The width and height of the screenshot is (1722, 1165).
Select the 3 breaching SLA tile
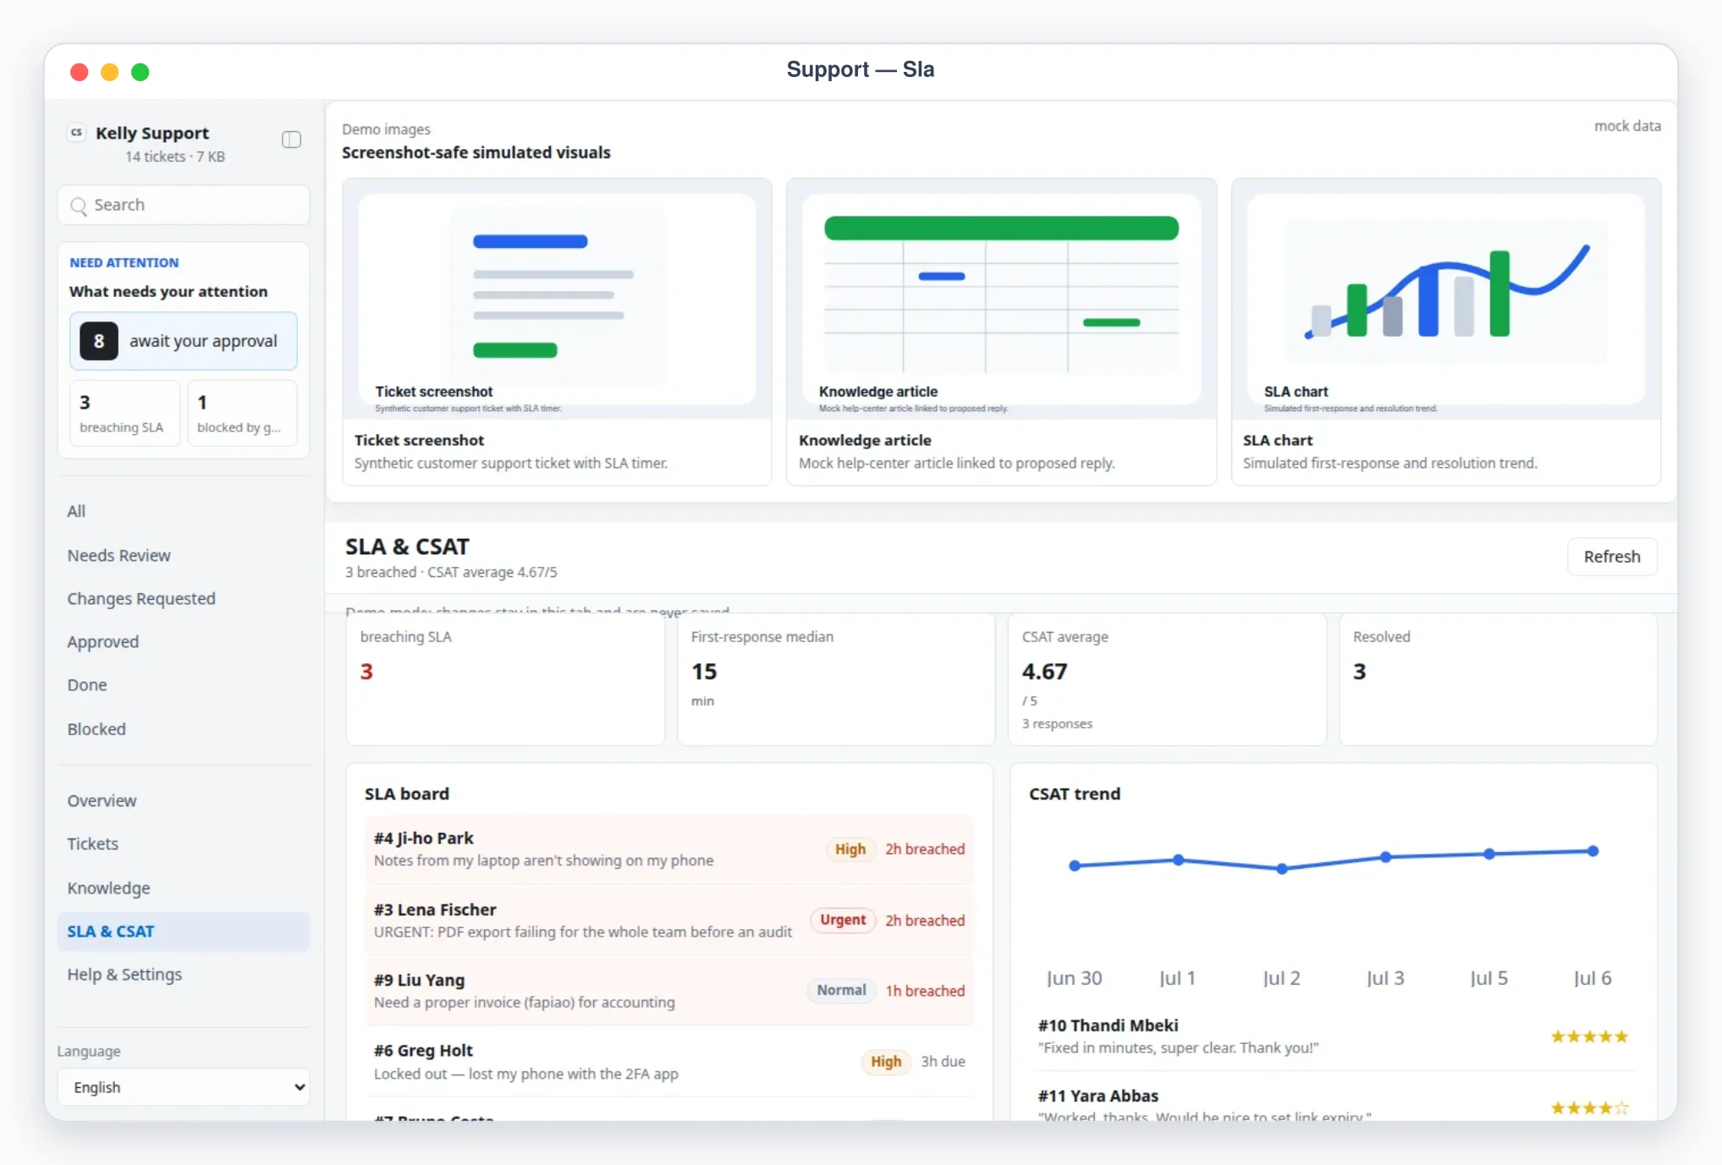click(x=124, y=413)
